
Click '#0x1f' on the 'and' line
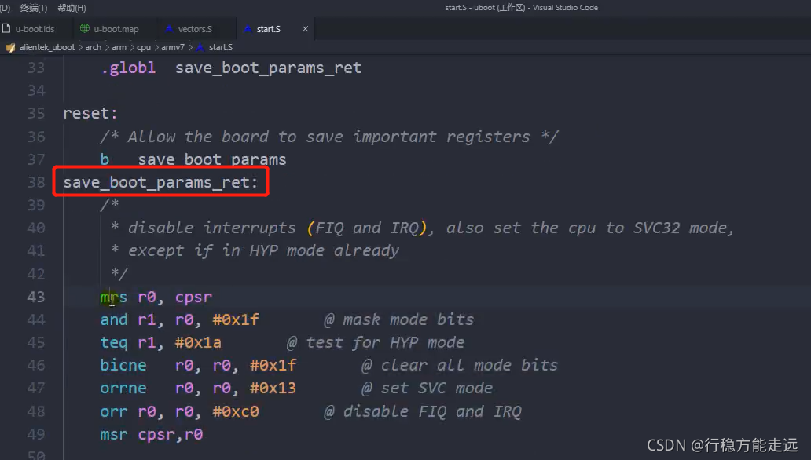(x=236, y=320)
